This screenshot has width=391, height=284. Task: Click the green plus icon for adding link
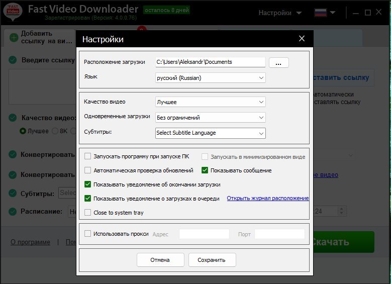[14, 38]
